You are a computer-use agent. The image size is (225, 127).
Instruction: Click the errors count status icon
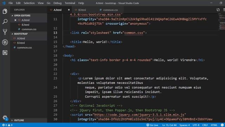5,125
